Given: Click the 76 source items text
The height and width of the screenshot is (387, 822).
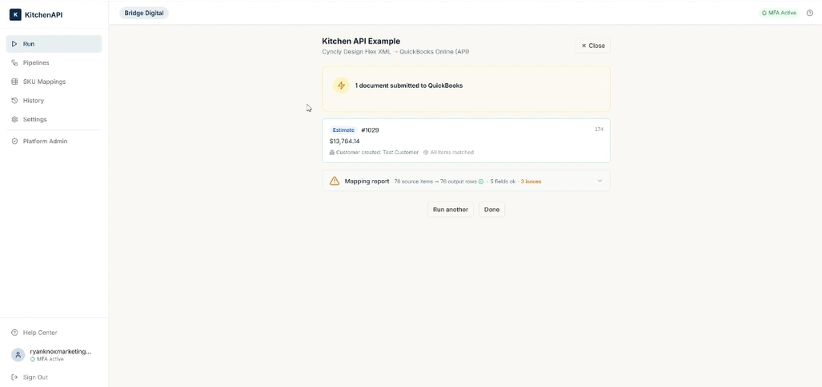Looking at the screenshot, I should click(414, 182).
